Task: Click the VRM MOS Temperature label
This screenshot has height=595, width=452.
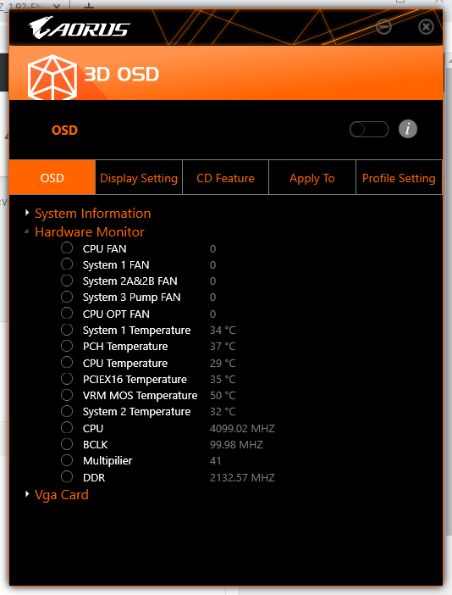Action: (x=141, y=396)
